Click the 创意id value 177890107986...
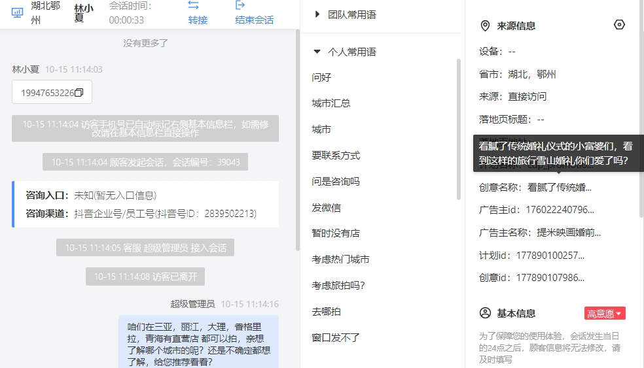The image size is (644, 368). (x=550, y=277)
